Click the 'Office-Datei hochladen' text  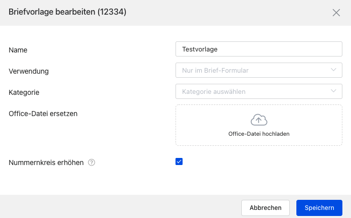(259, 134)
